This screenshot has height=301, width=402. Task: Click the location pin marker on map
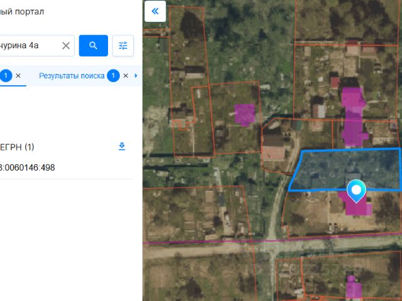(356, 191)
